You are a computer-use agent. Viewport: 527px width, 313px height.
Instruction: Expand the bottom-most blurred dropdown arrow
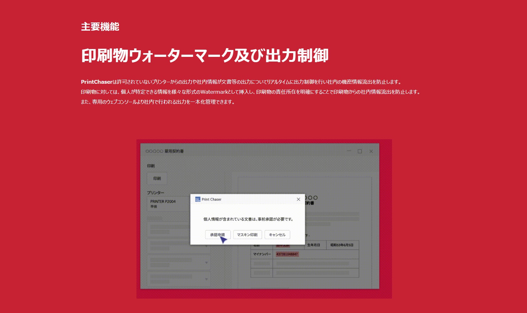tap(206, 279)
